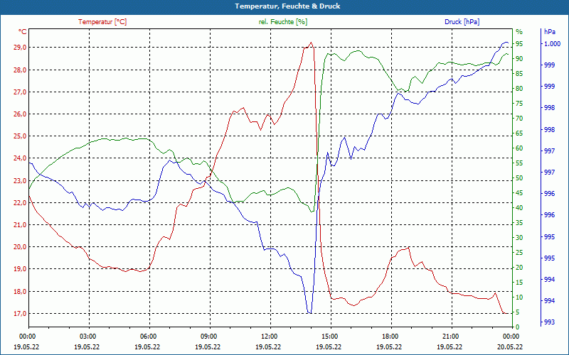Click the 10 humidity axis tick label
Image resolution: width=569 pixels, height=355 pixels.
point(519,297)
